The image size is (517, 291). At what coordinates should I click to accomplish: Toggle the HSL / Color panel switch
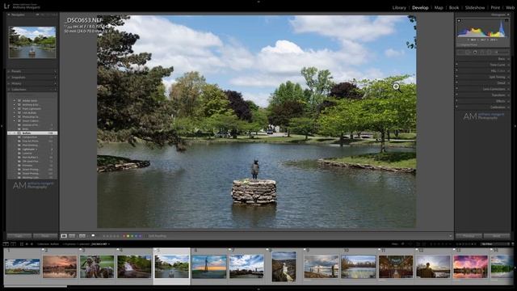[457, 70]
